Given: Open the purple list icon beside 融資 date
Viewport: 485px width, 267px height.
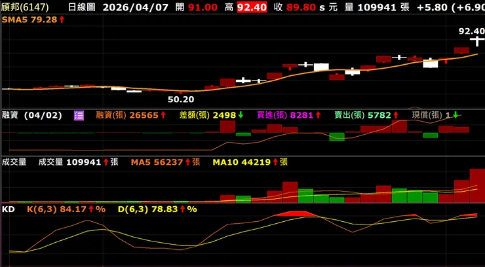Looking at the screenshot, I should tap(79, 116).
